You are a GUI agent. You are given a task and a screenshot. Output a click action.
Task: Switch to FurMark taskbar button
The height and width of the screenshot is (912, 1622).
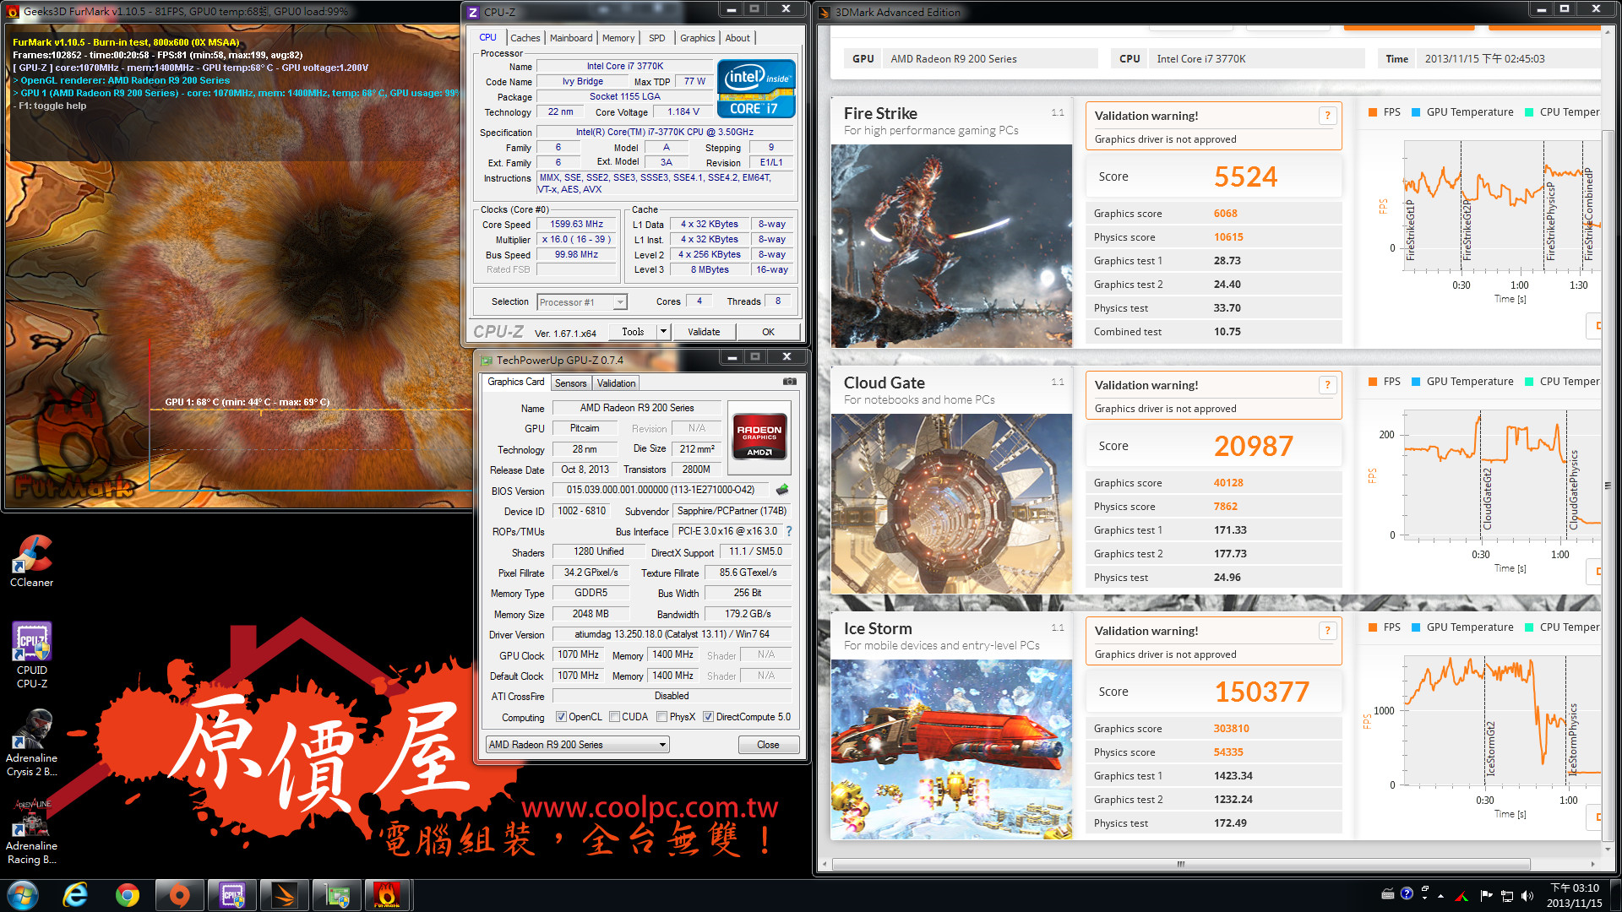tap(387, 895)
